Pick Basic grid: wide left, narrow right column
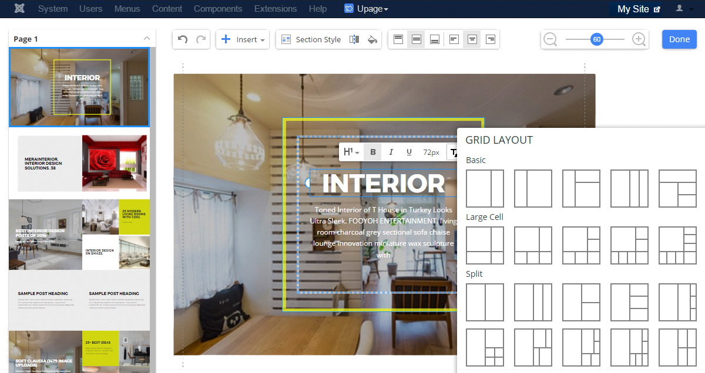Image resolution: width=705 pixels, height=373 pixels. coord(485,189)
